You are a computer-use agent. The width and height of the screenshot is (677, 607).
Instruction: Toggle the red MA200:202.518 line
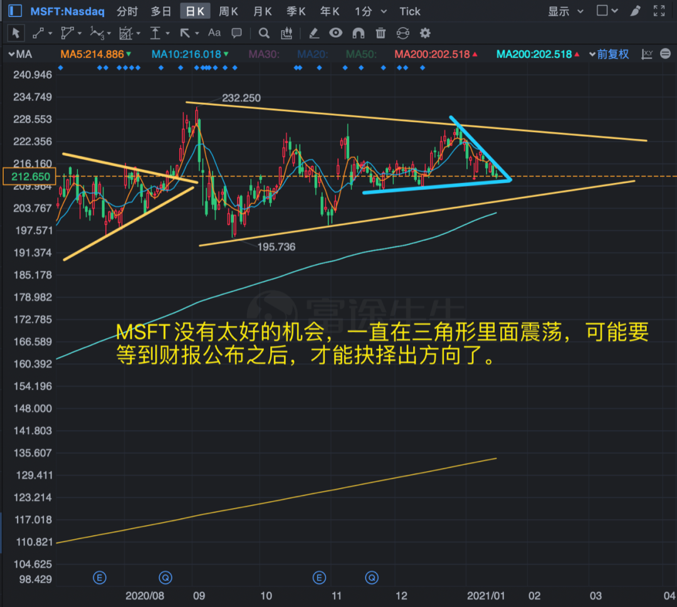(436, 54)
